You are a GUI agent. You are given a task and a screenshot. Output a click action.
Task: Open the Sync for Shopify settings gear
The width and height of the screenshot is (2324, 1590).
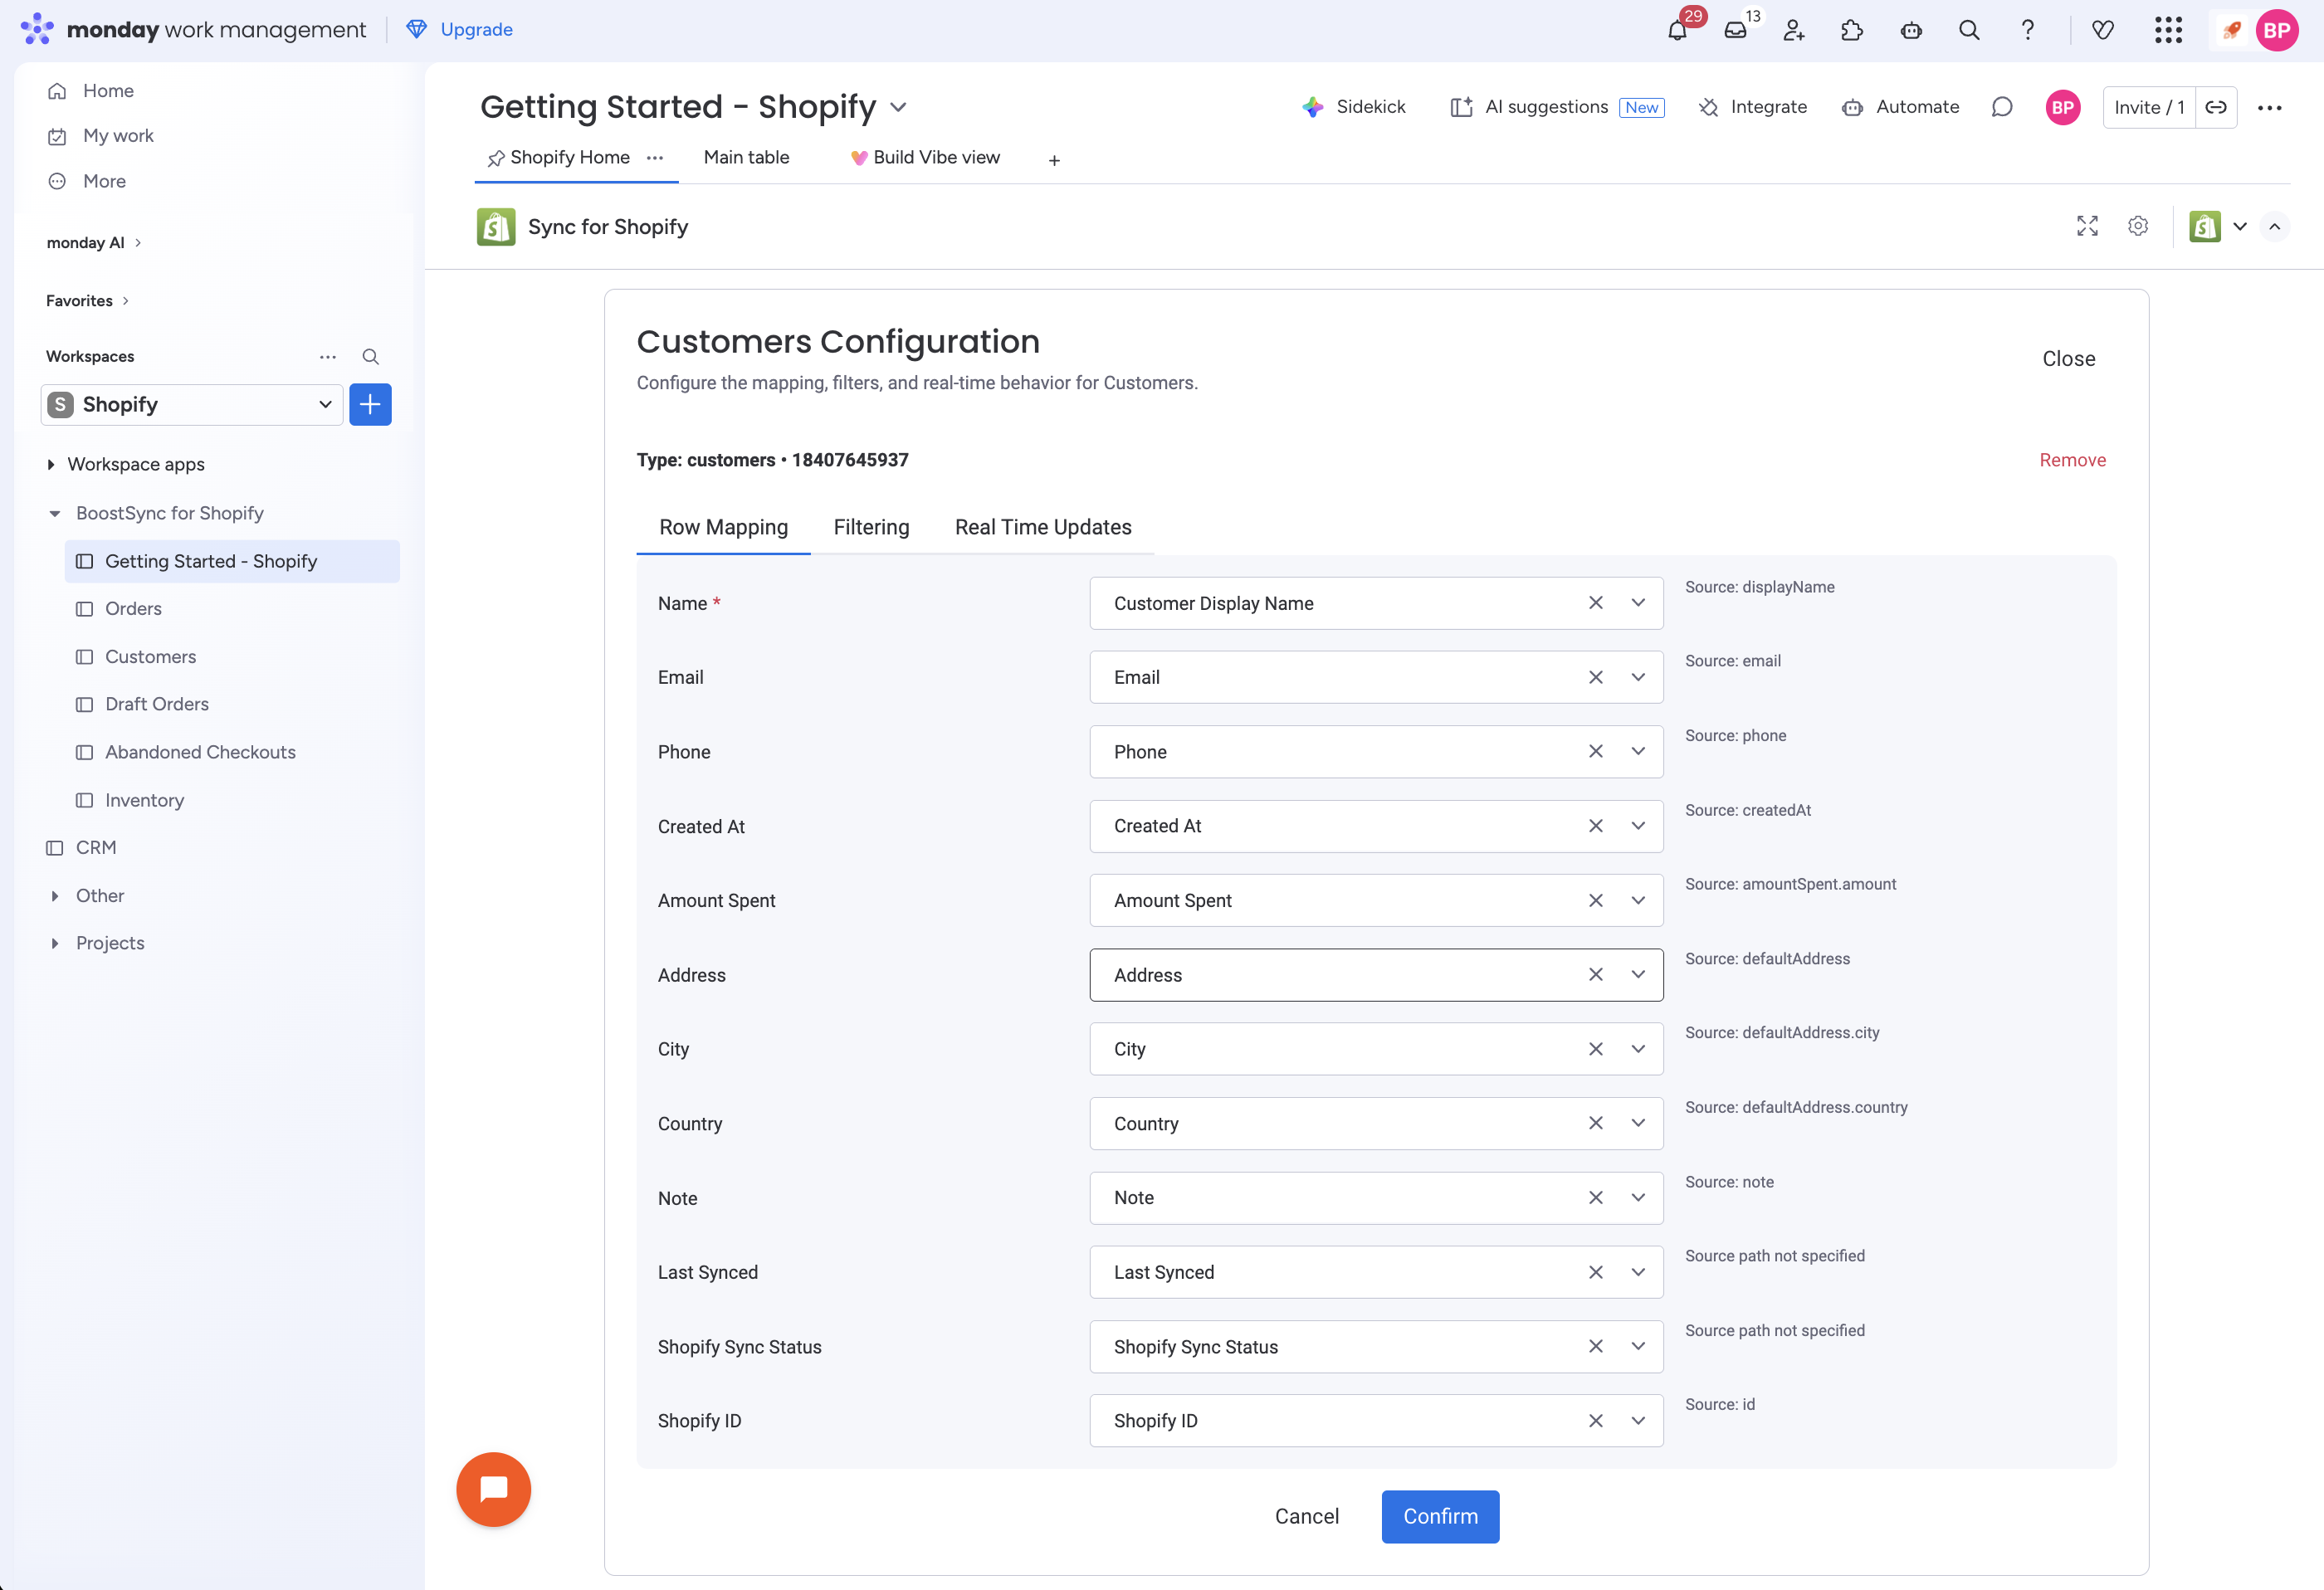point(2138,226)
